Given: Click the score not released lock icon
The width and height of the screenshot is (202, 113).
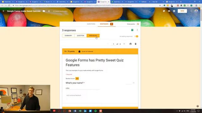Looking at the screenshot, I should [79, 51].
